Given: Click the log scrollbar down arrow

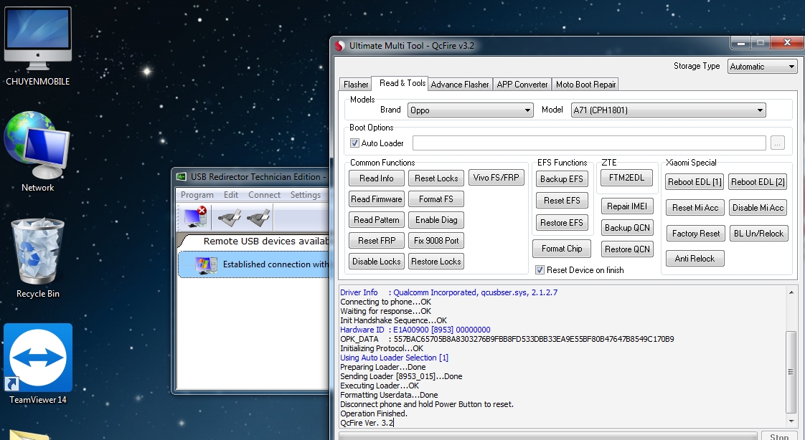Looking at the screenshot, I should coord(791,423).
